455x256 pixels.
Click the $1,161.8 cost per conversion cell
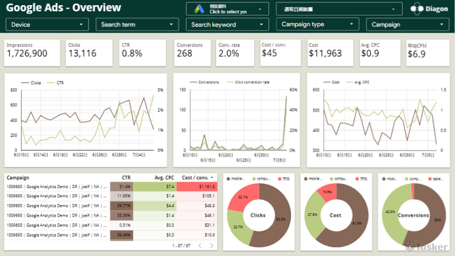(197, 187)
